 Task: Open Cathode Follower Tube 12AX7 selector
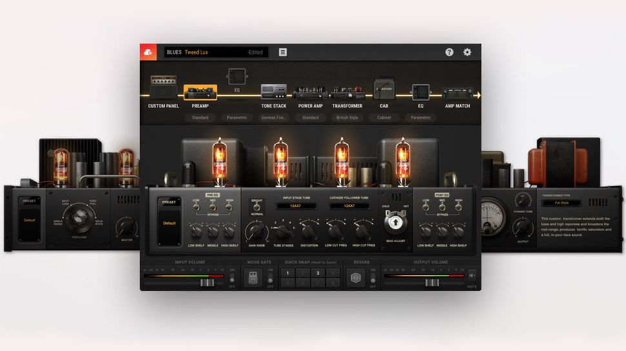[x=349, y=206]
